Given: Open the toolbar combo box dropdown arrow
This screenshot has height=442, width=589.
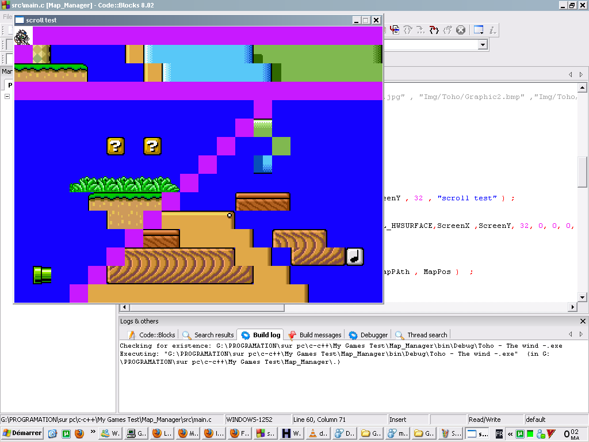Looking at the screenshot, I should pos(483,45).
